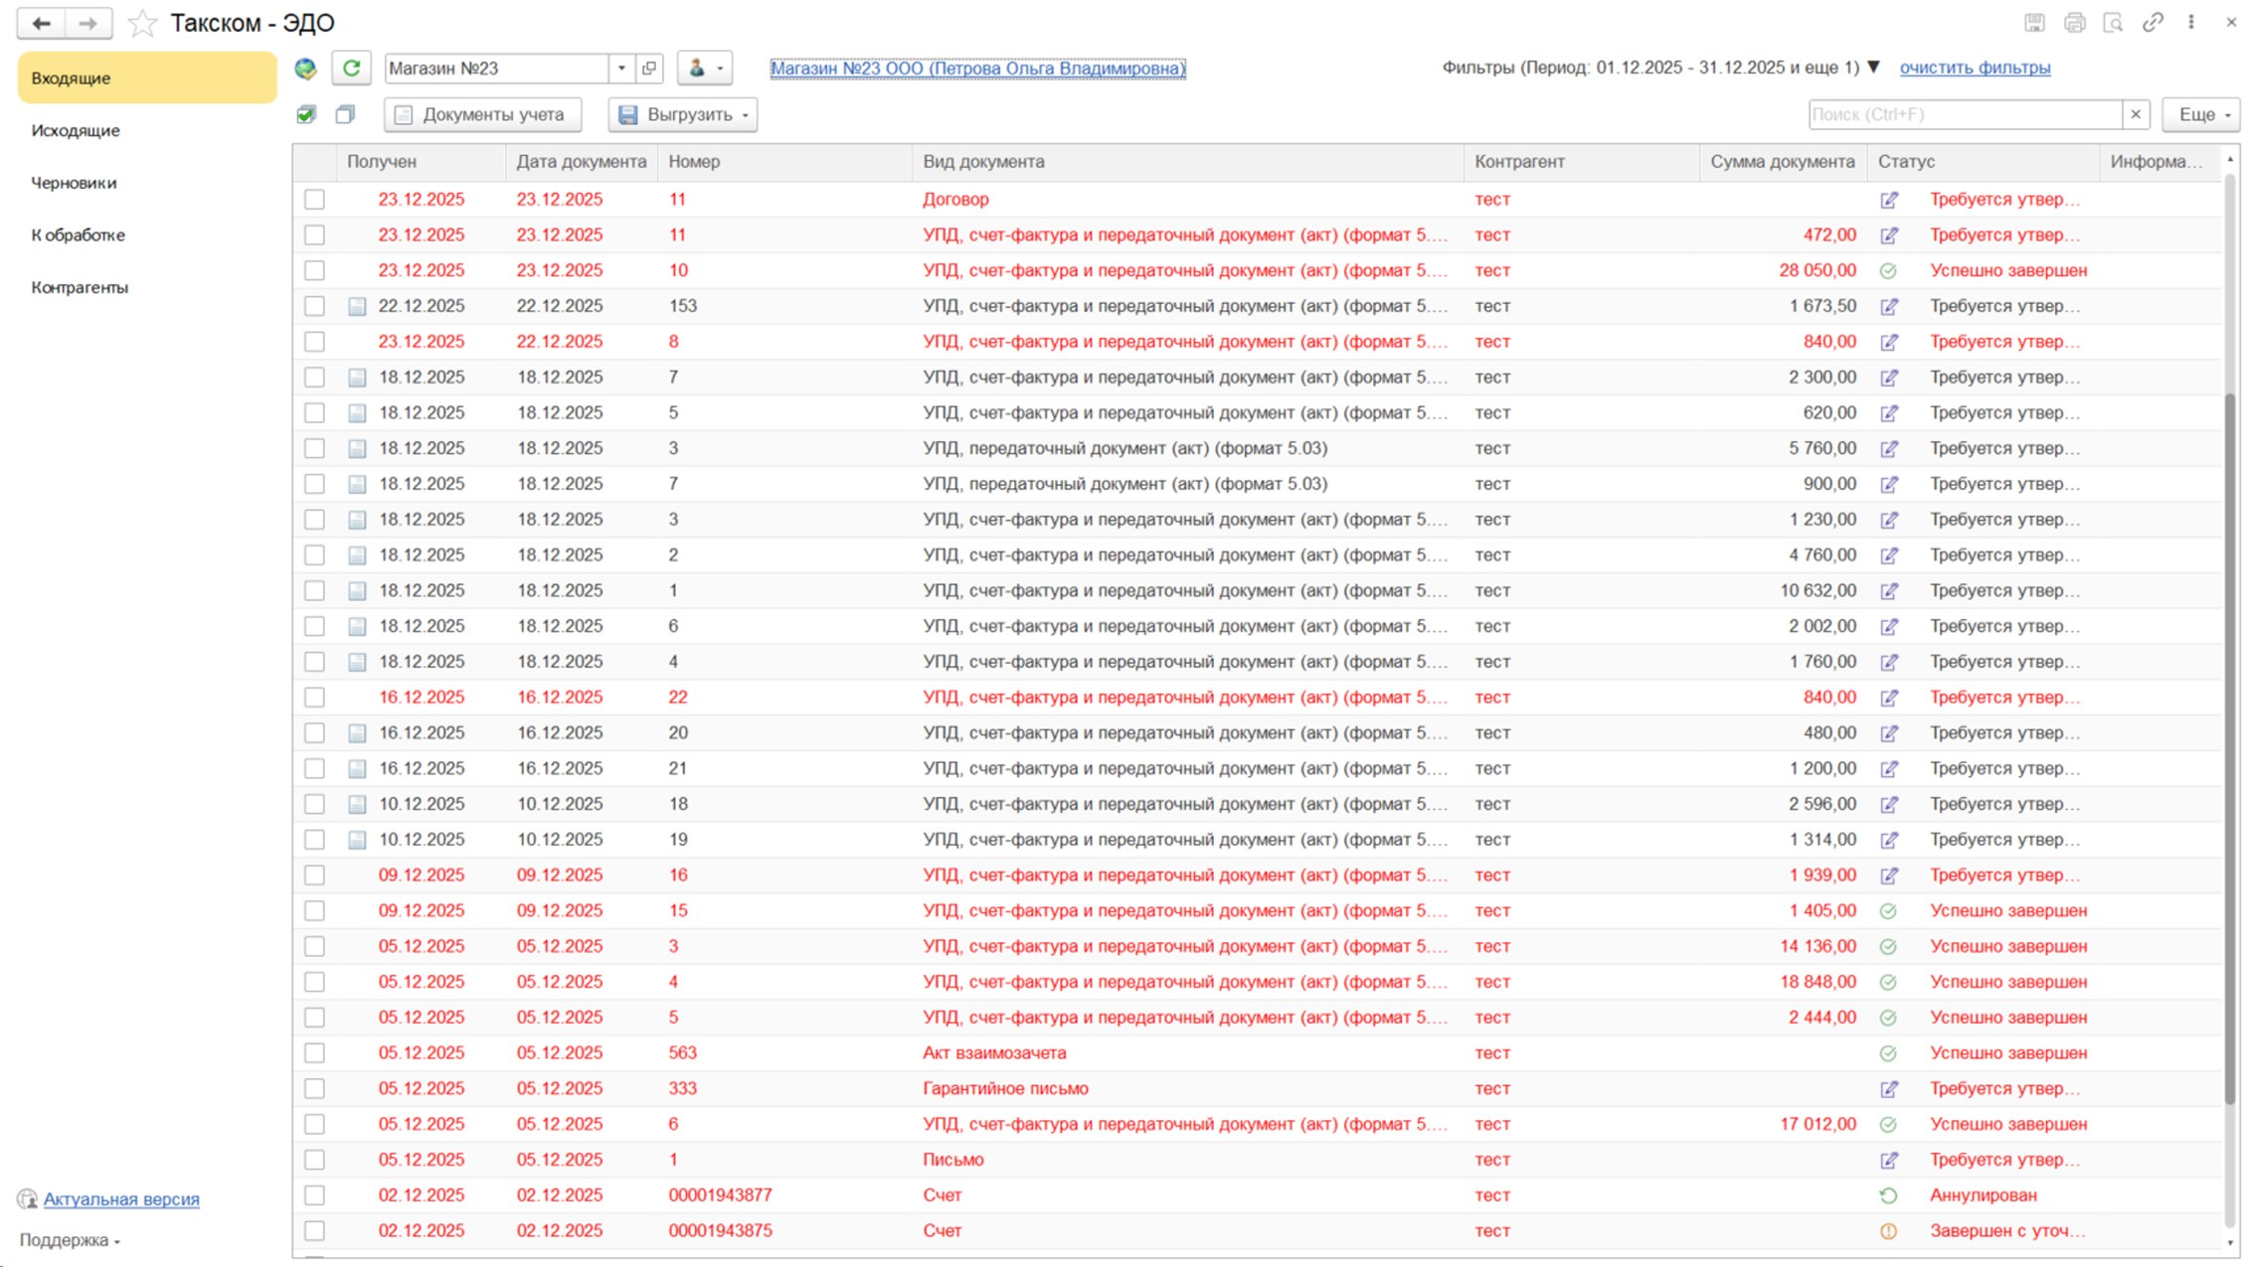The image size is (2245, 1267).
Task: Switch to Исходящие section
Action: 76,130
